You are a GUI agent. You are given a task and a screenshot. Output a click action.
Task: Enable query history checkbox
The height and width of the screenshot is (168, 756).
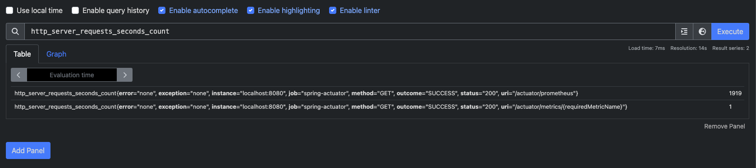pos(75,10)
